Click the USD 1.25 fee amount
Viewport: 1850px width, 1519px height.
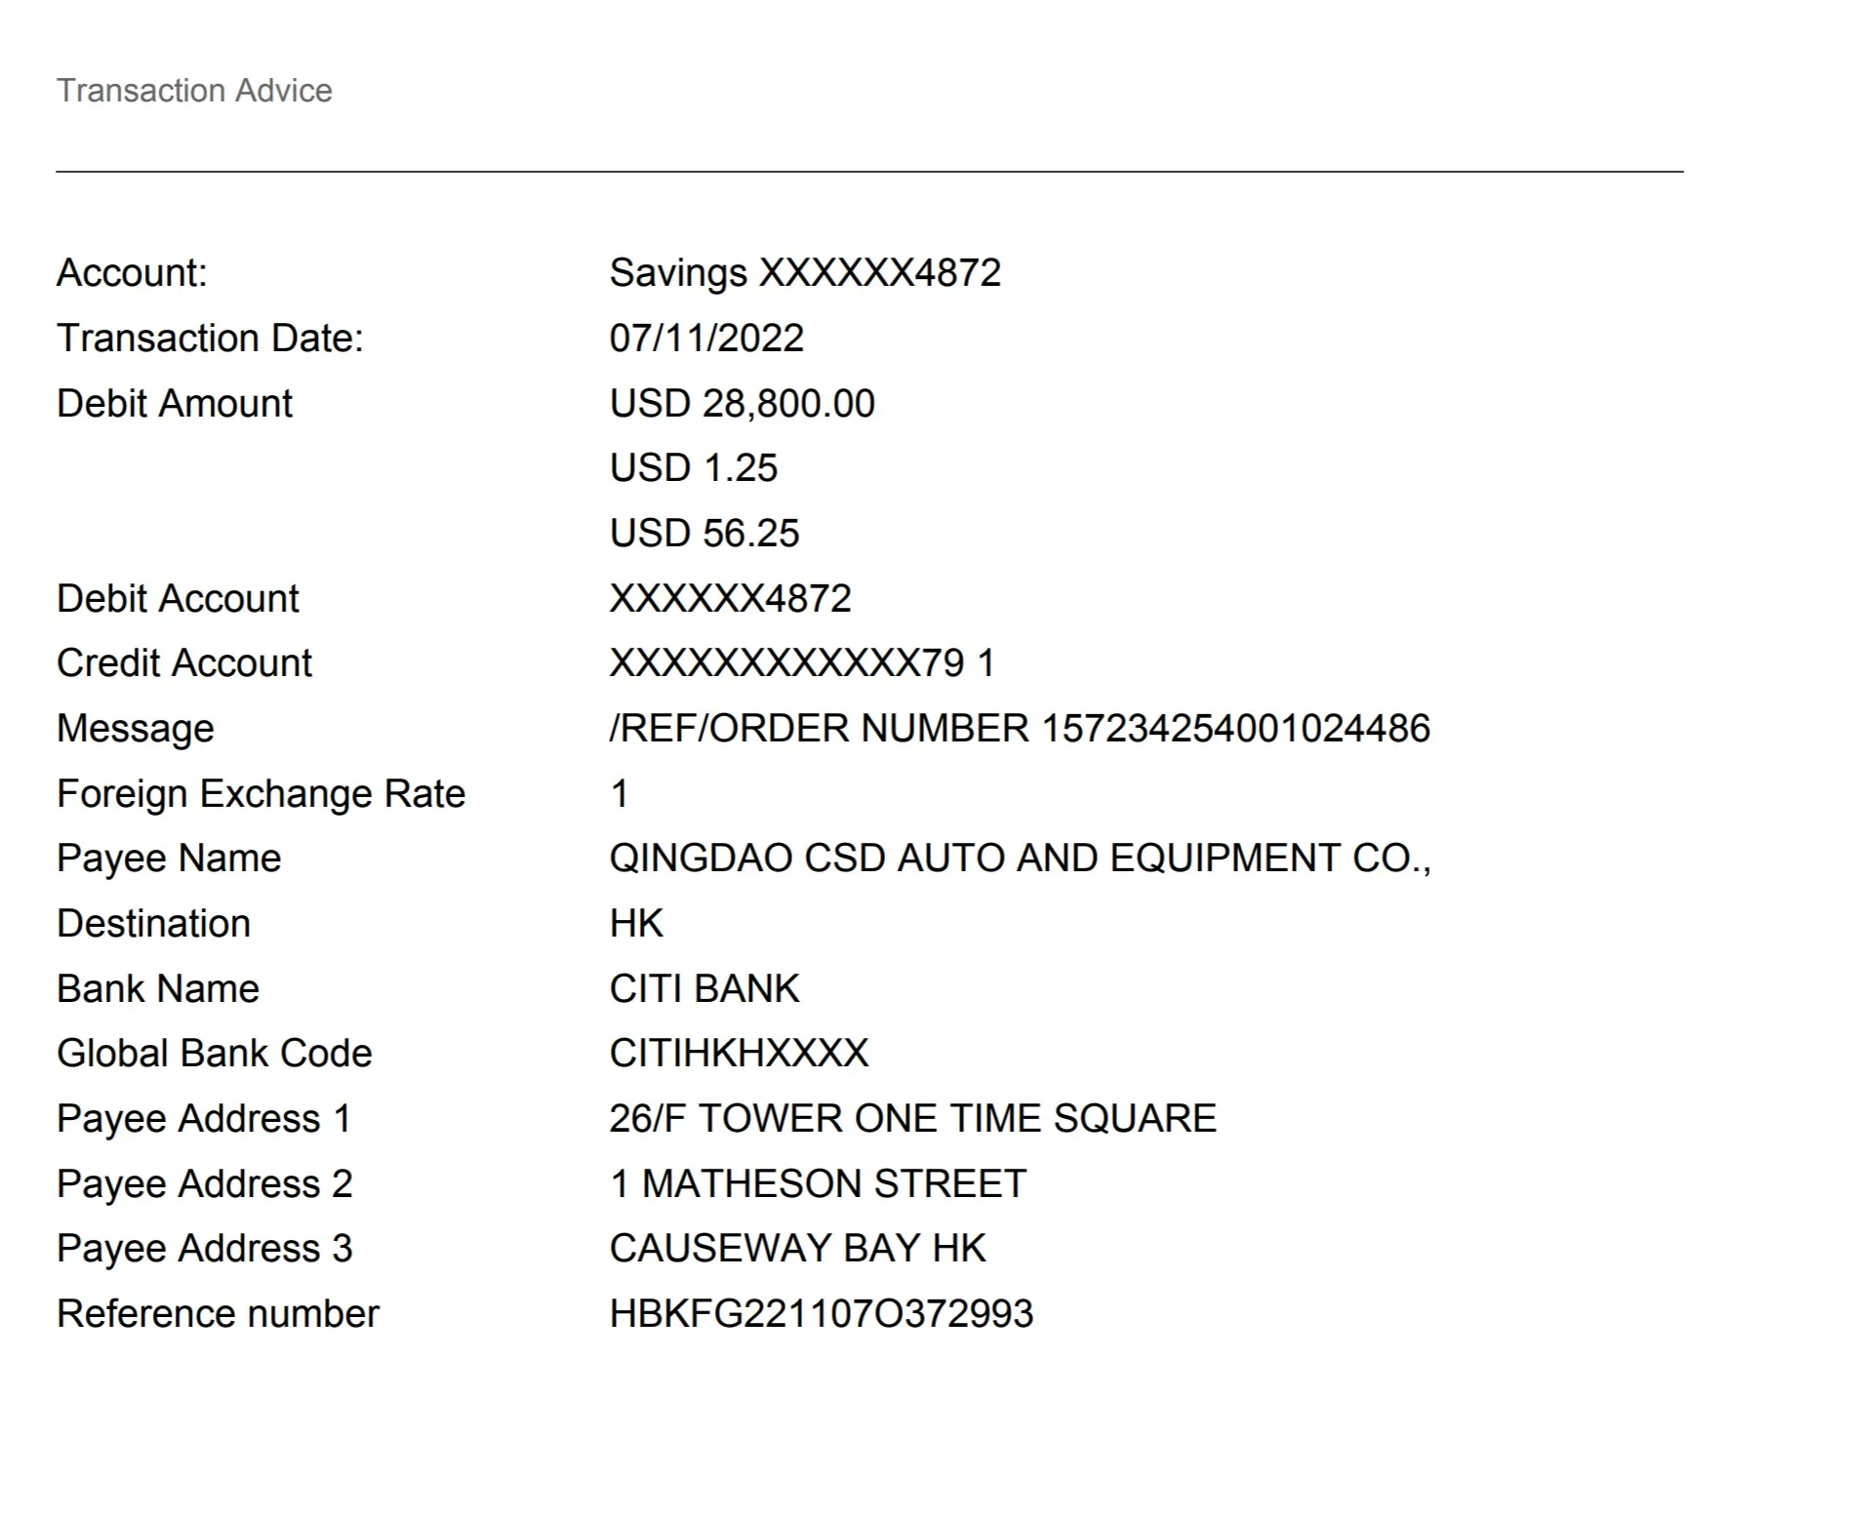(693, 468)
